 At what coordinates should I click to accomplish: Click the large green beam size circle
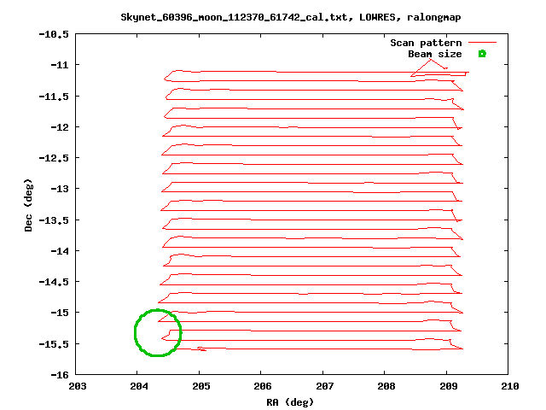pos(158,332)
